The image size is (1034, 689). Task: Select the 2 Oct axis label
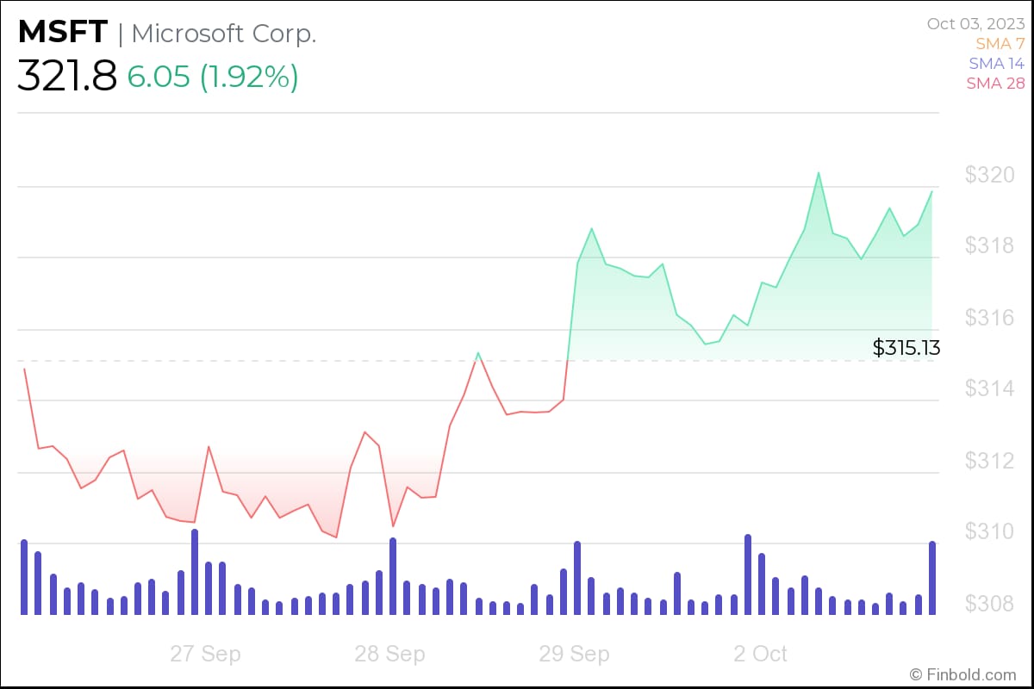(762, 654)
